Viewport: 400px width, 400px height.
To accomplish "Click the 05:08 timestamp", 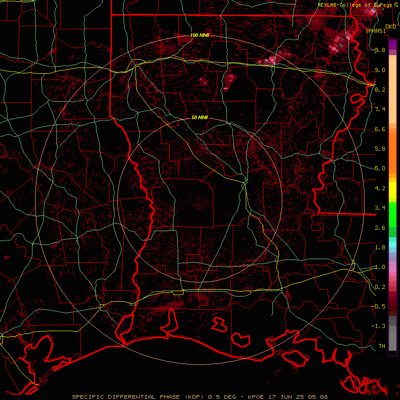I will pyautogui.click(x=318, y=397).
